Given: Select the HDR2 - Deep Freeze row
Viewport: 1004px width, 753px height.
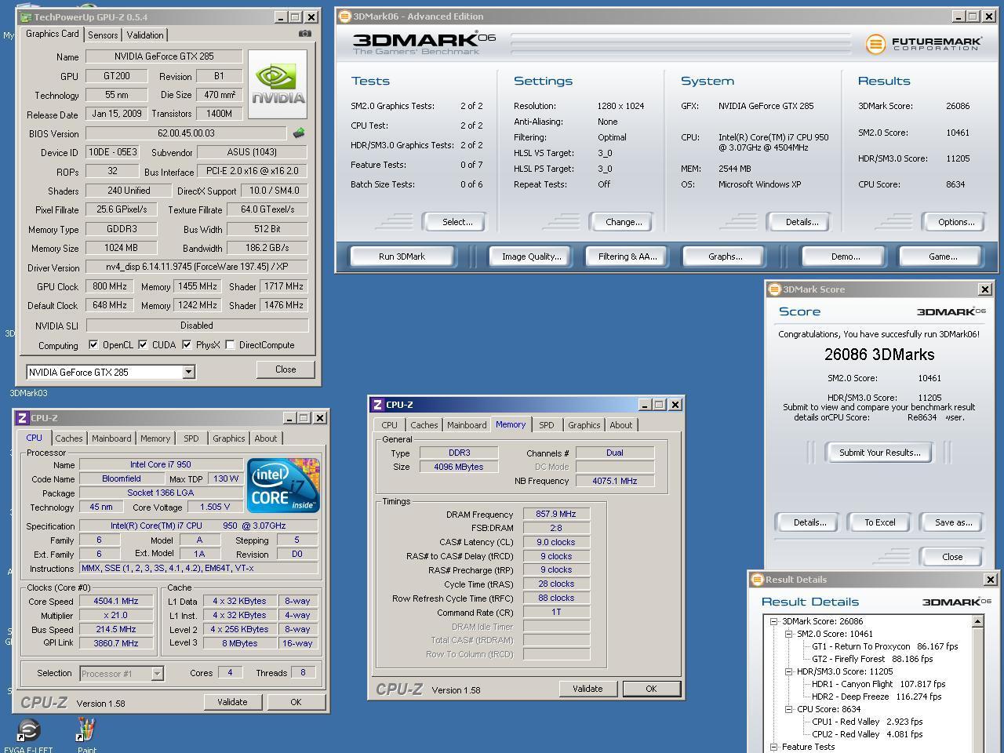Looking at the screenshot, I should point(877,697).
